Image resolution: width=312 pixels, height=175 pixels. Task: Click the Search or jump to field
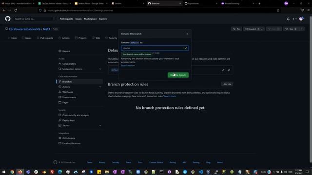[35, 19]
